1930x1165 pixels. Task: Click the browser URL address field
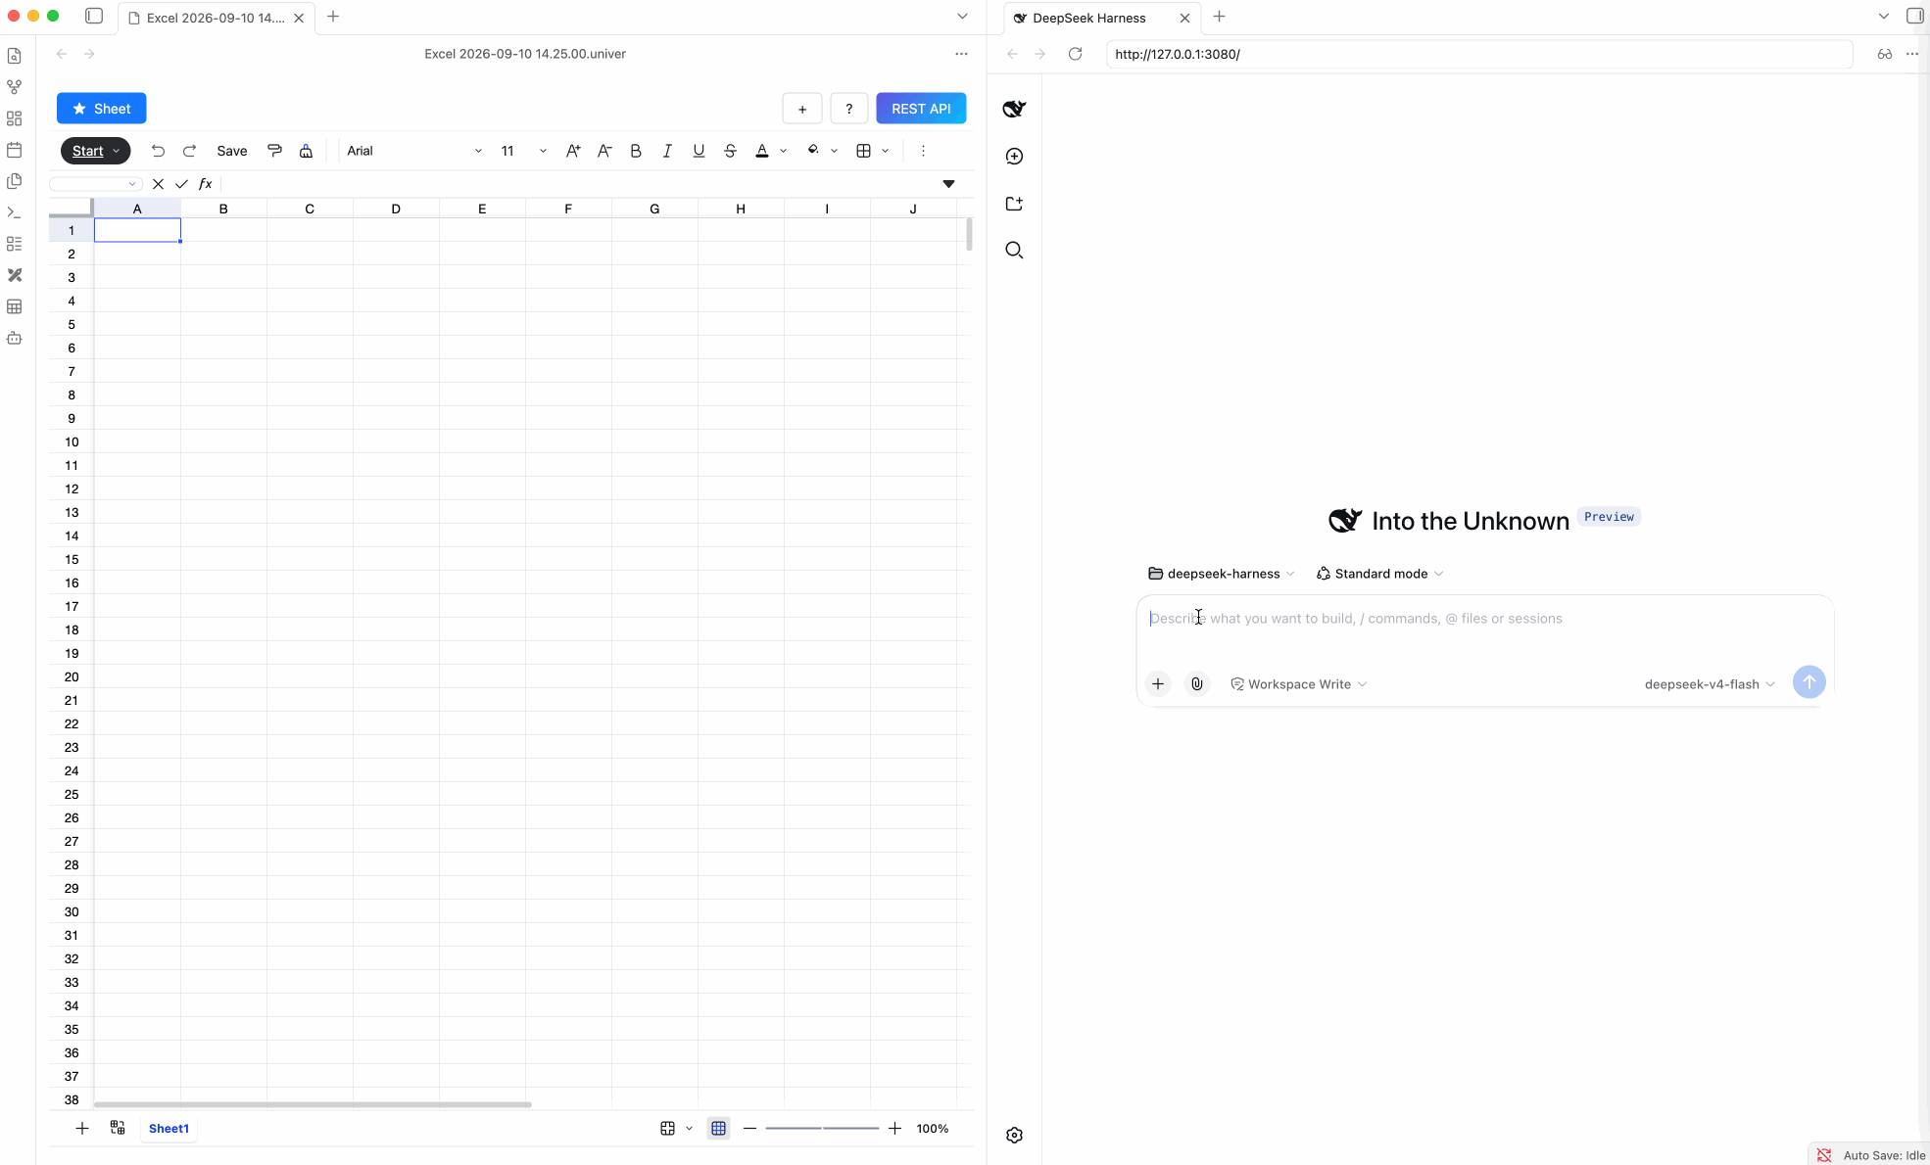1478,54
